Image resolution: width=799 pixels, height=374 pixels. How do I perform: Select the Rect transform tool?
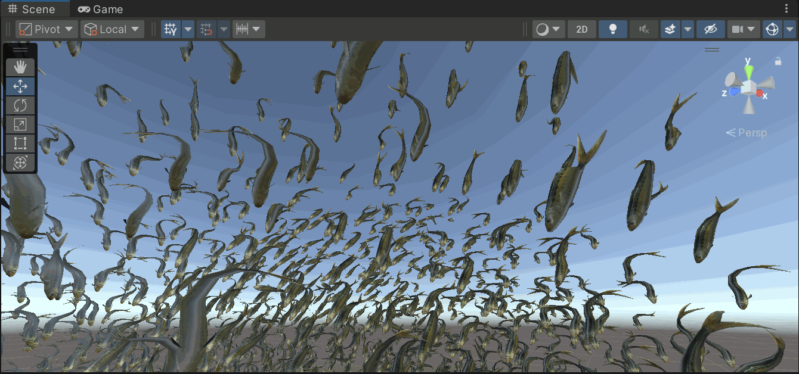[20, 144]
